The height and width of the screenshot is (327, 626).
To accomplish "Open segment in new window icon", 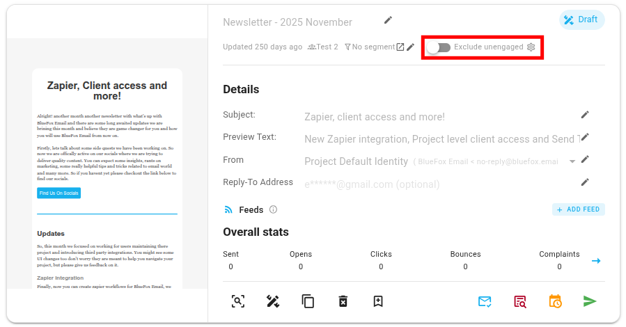I will tap(400, 47).
